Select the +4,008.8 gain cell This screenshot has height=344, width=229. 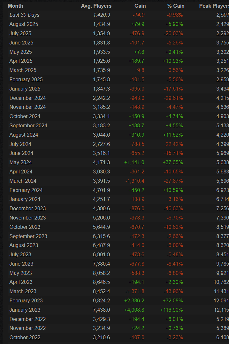point(134,310)
